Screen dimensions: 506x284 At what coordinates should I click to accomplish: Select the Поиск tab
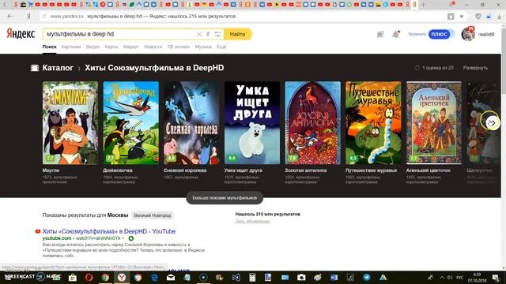pyautogui.click(x=49, y=47)
